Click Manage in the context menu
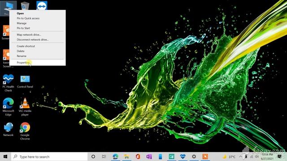 (x=38, y=23)
